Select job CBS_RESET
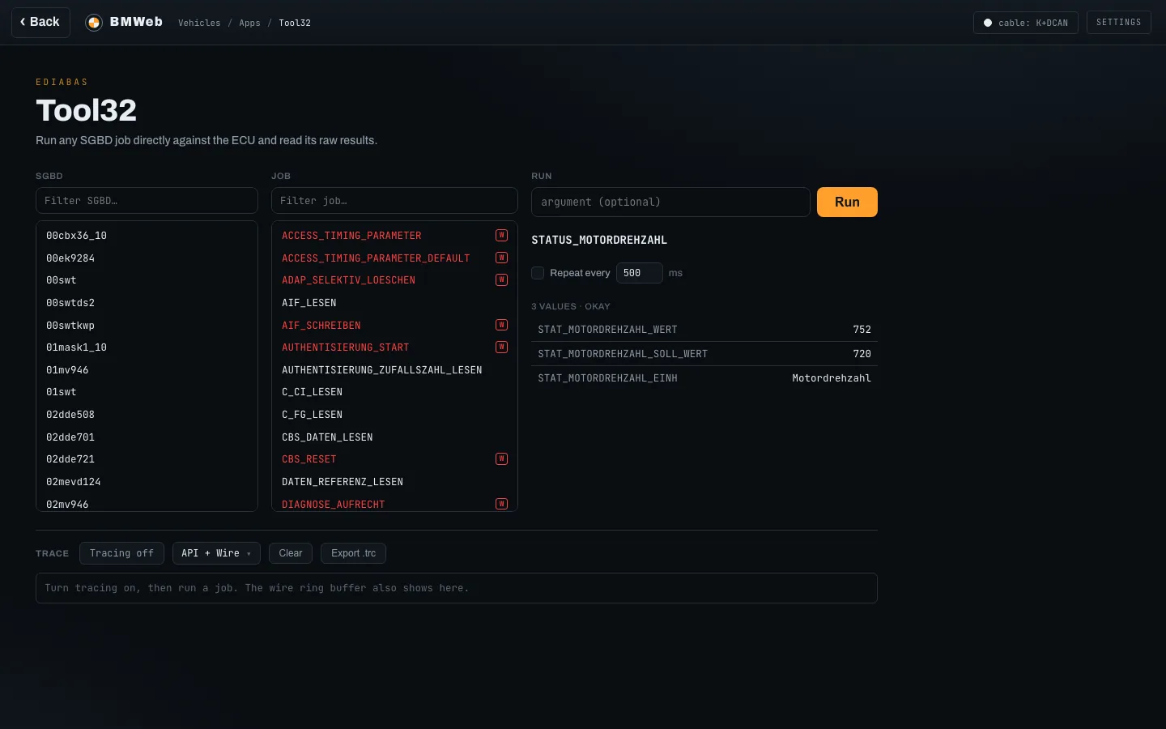 (394, 458)
